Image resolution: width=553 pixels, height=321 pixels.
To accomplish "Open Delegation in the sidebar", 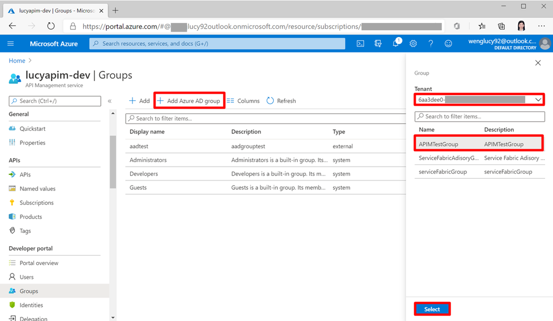I will [33, 319].
